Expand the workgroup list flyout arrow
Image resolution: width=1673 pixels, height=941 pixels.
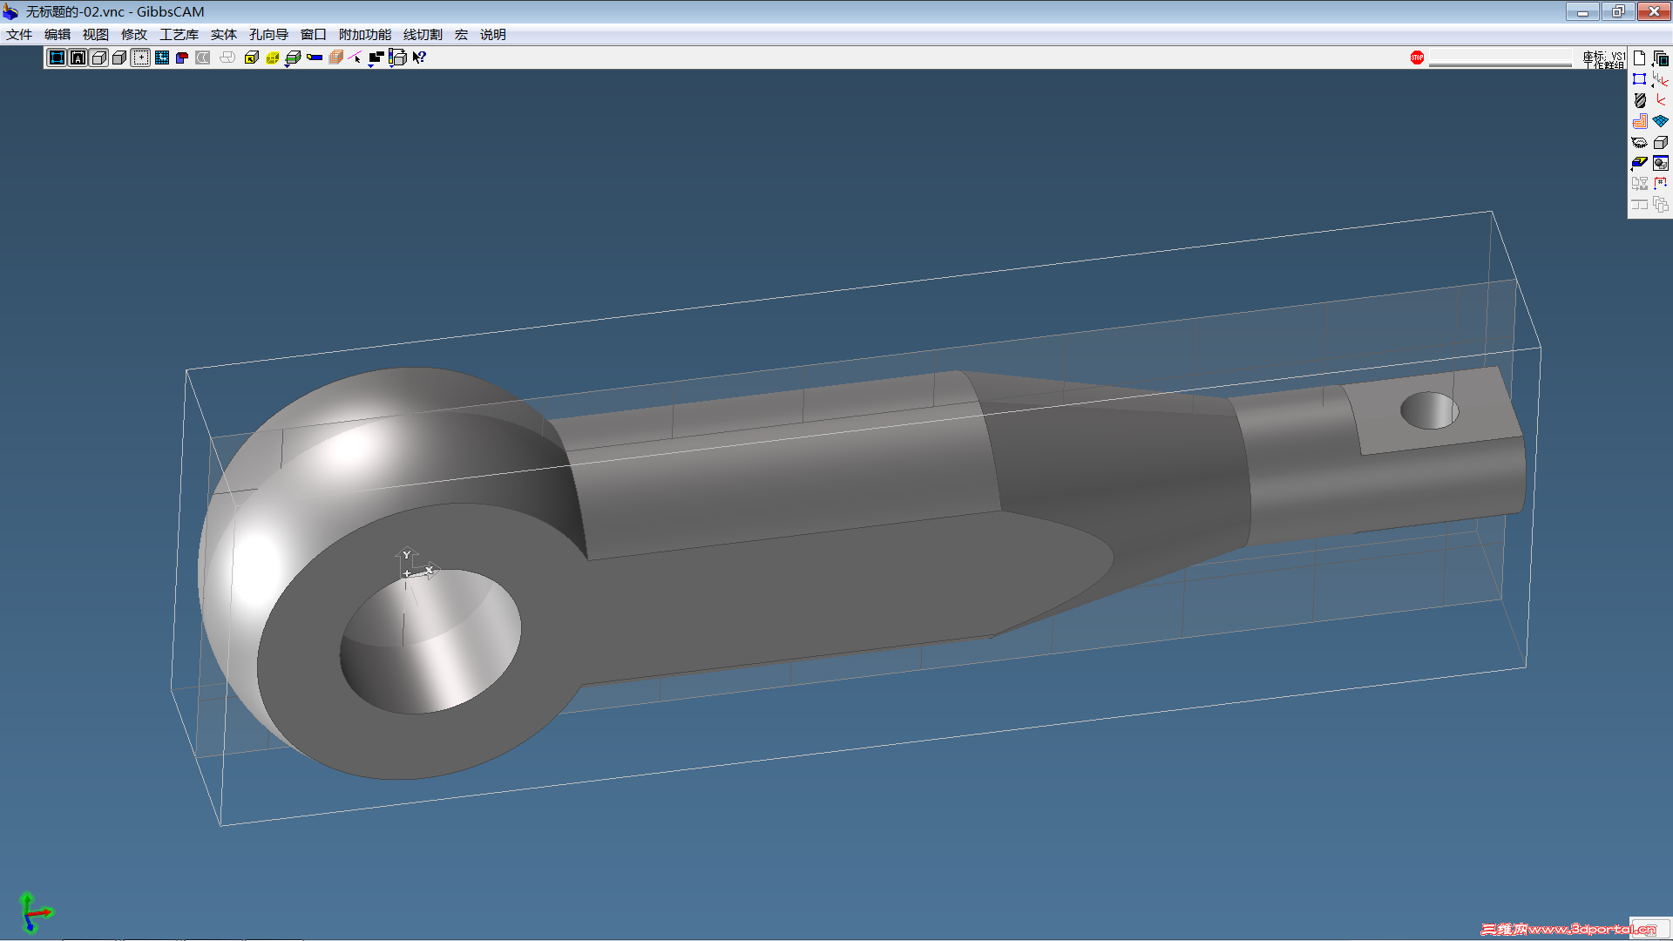click(x=1653, y=64)
